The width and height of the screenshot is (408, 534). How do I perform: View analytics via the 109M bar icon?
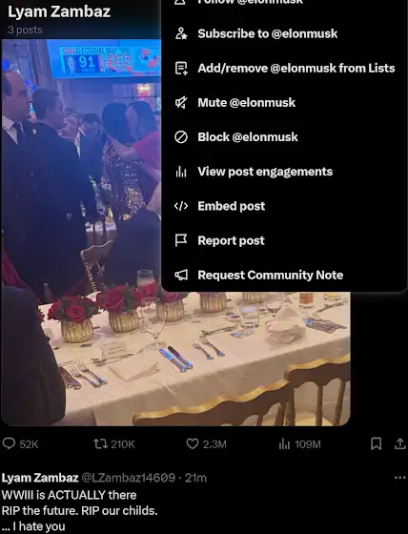(284, 443)
